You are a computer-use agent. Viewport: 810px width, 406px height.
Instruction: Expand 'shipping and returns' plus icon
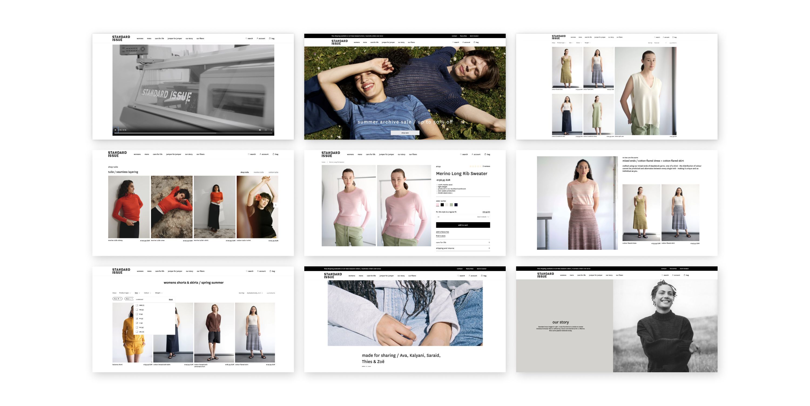[489, 248]
